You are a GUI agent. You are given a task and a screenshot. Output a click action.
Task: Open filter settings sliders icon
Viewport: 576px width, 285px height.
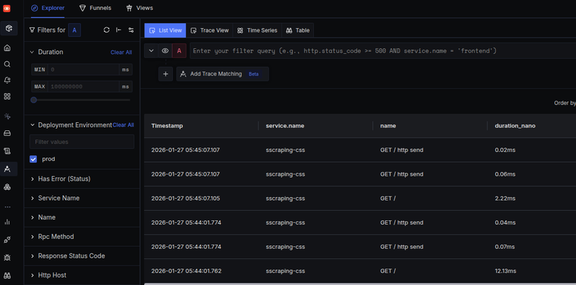131,30
